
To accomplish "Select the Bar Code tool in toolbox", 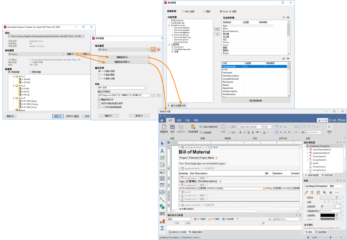I will (x=162, y=213).
